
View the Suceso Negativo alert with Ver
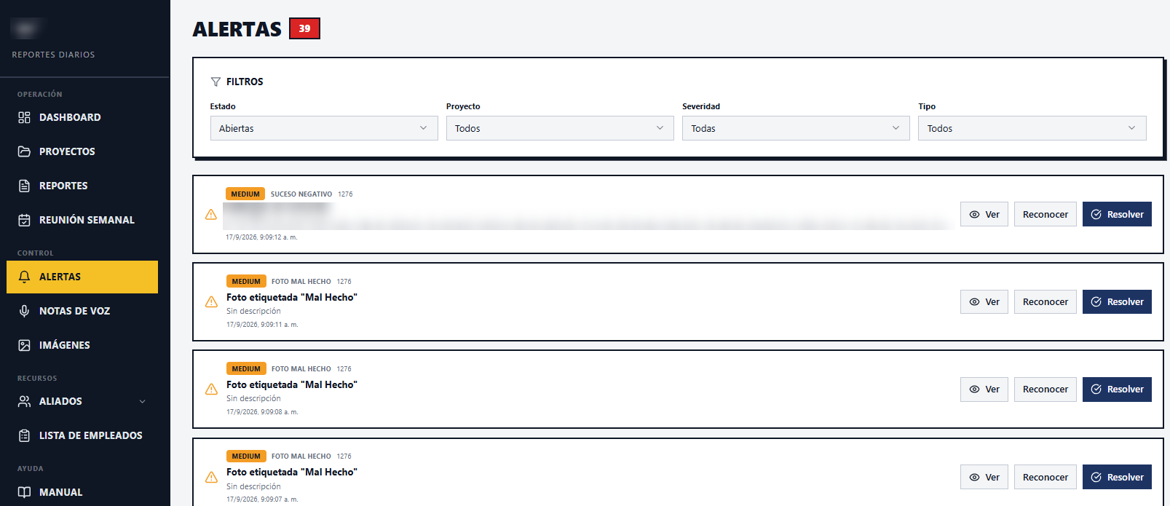984,214
